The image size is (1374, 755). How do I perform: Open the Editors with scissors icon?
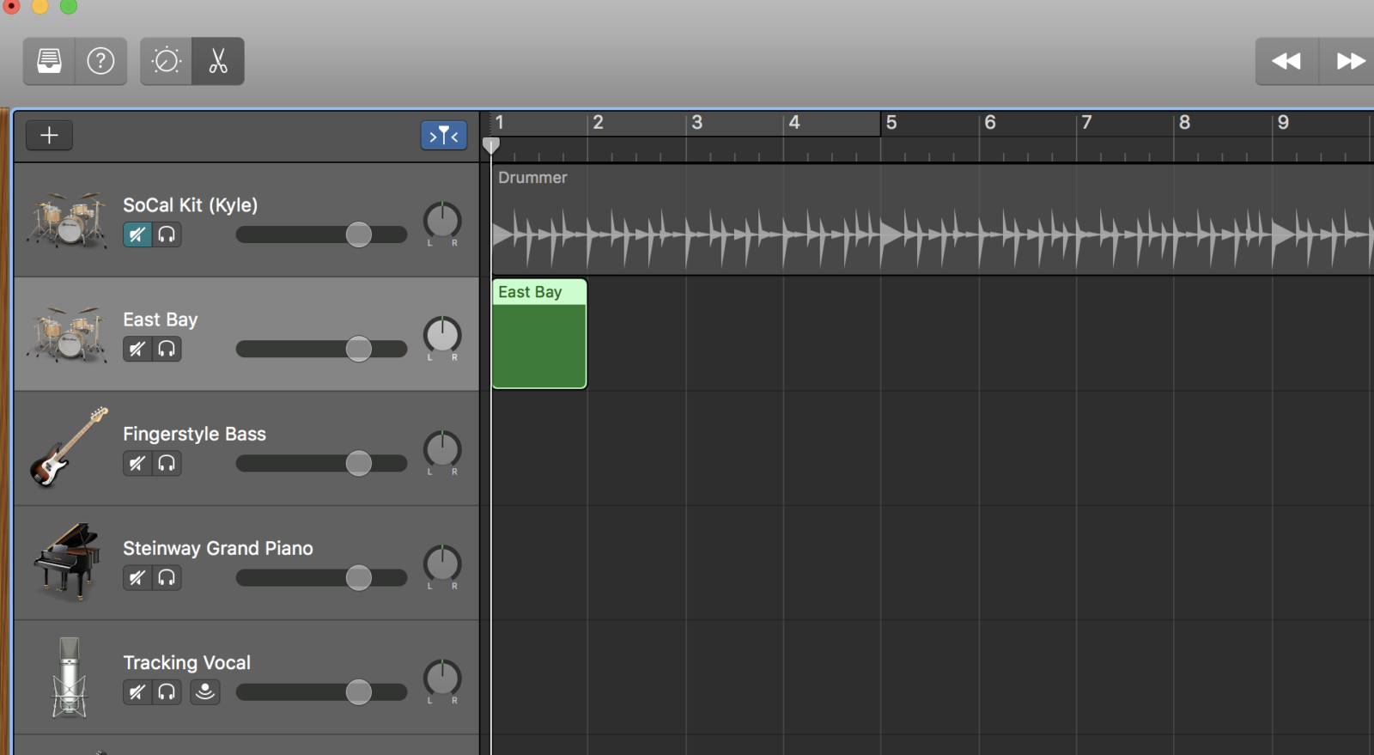[218, 61]
